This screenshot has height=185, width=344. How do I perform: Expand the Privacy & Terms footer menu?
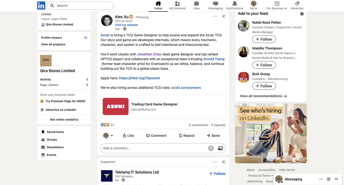tap(261, 176)
